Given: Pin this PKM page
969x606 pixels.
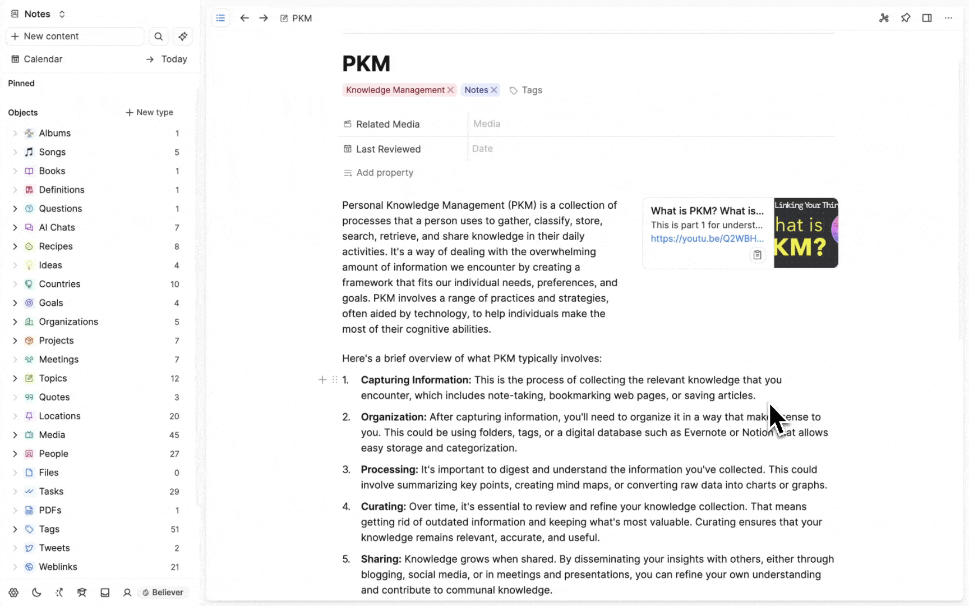Looking at the screenshot, I should coord(905,18).
